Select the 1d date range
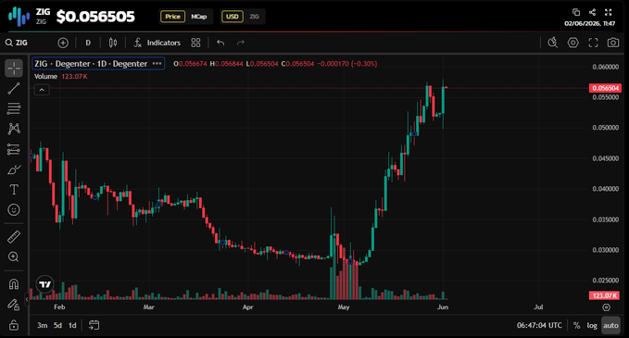 point(72,325)
